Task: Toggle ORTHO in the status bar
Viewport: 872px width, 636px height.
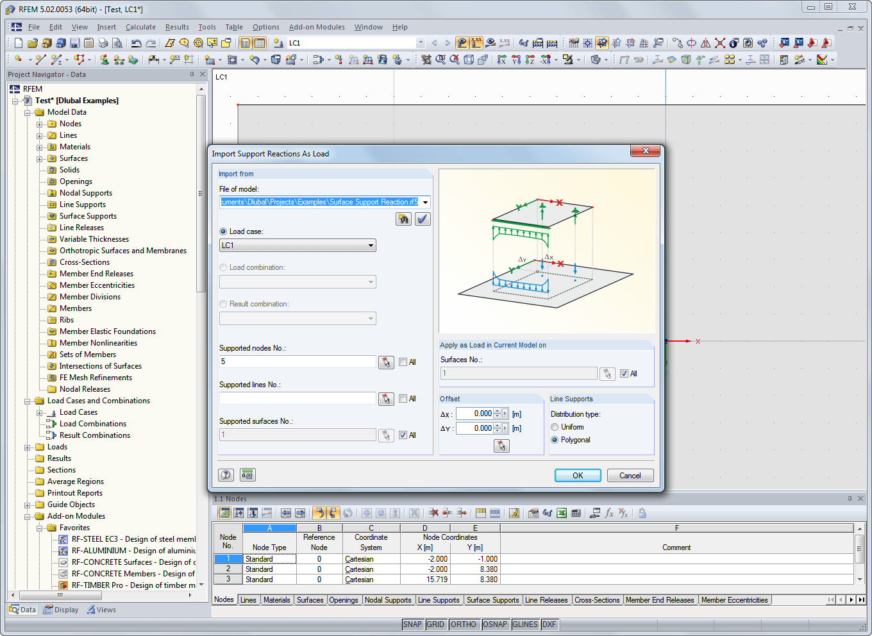Action: [463, 624]
